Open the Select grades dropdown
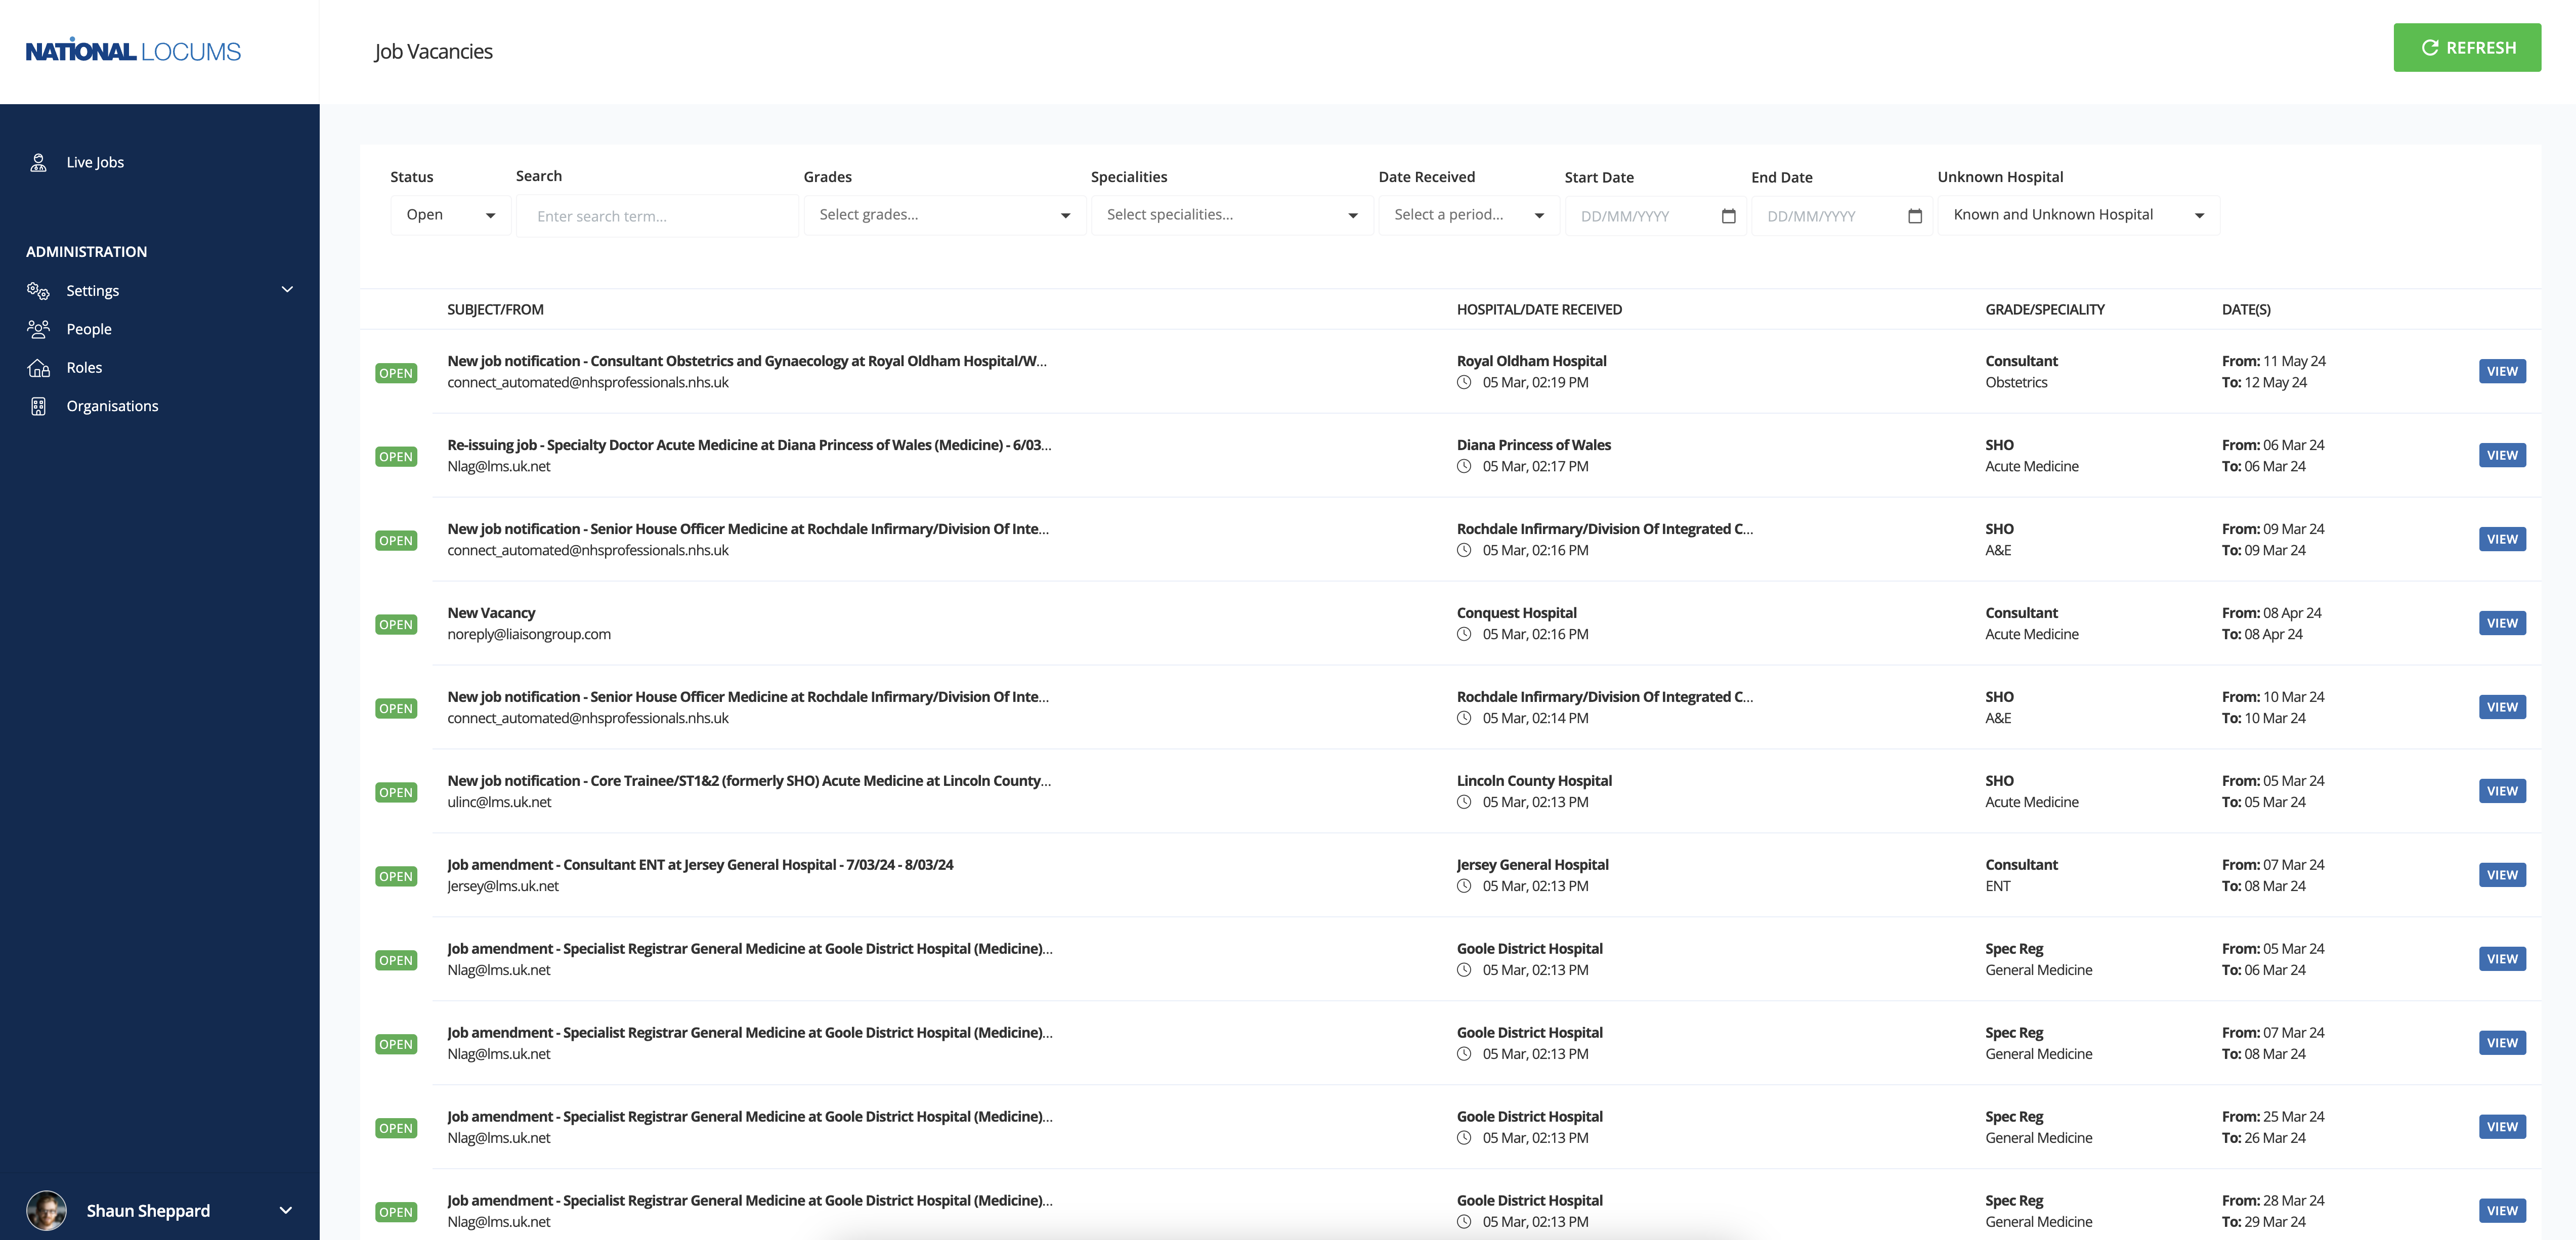Screen dimensions: 2576x1240 tap(944, 215)
